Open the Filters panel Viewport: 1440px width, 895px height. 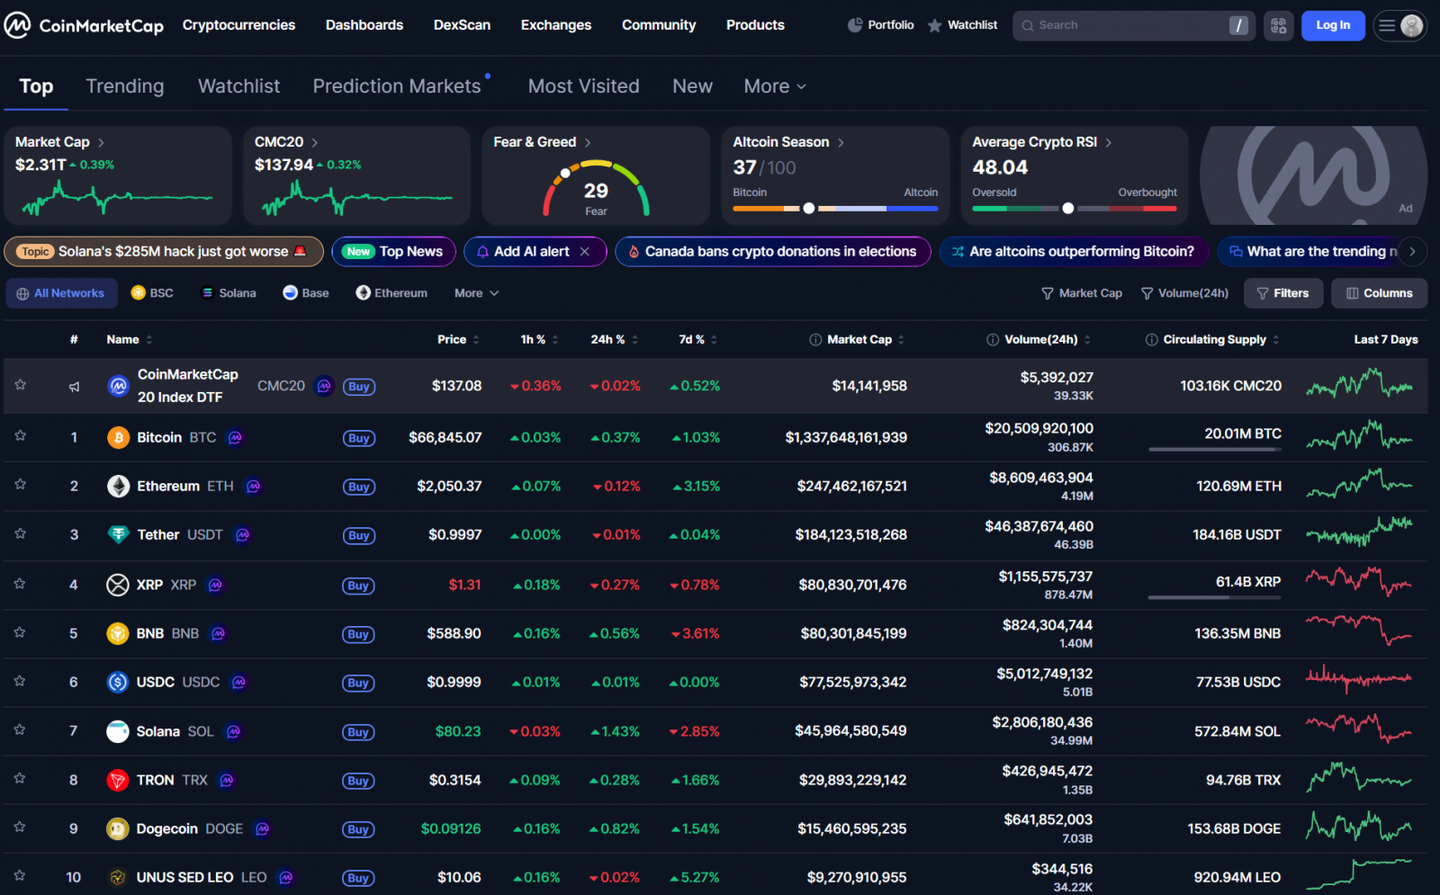(1282, 292)
